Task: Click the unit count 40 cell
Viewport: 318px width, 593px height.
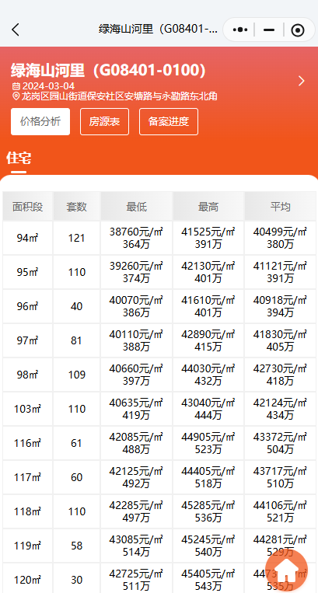Action: pos(76,306)
